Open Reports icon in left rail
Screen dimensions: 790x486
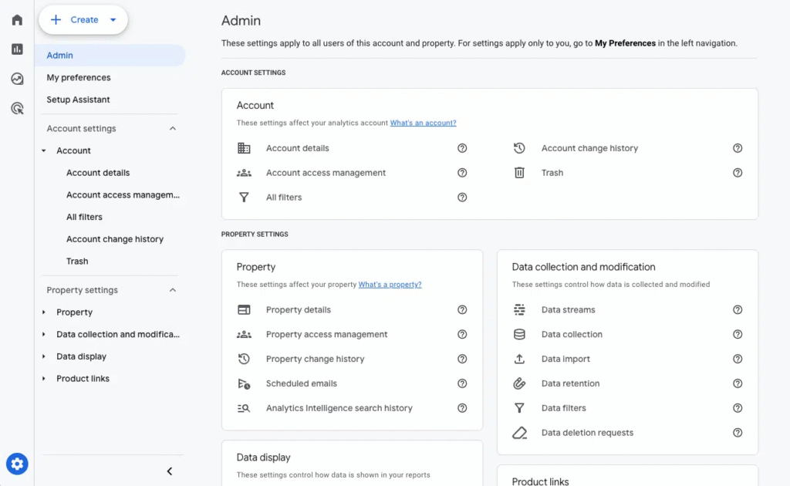coord(17,49)
